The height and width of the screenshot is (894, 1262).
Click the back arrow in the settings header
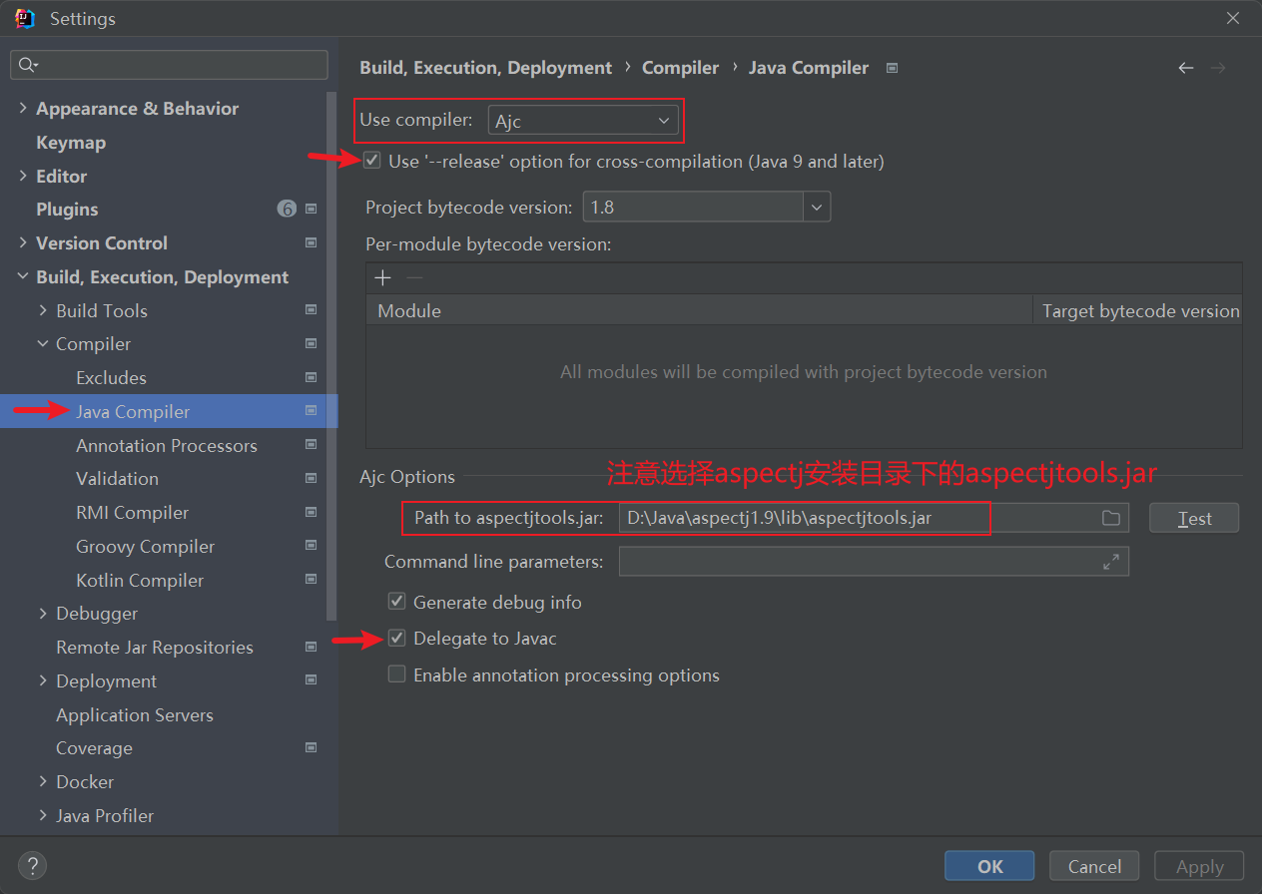pos(1186,67)
